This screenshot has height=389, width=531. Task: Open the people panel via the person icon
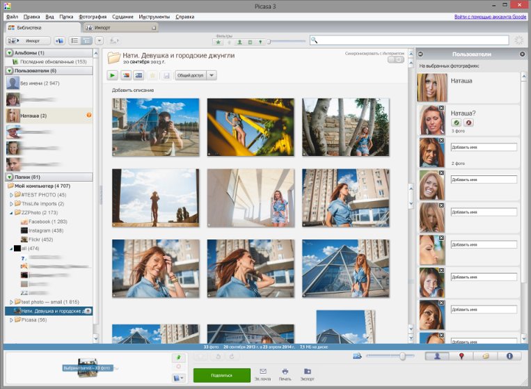(437, 356)
